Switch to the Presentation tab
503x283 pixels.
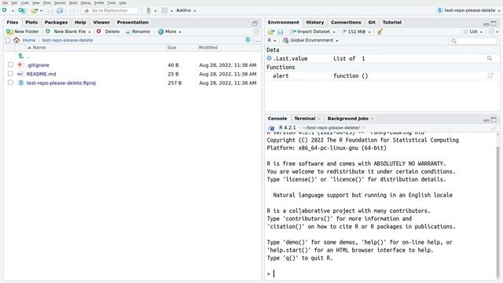133,22
